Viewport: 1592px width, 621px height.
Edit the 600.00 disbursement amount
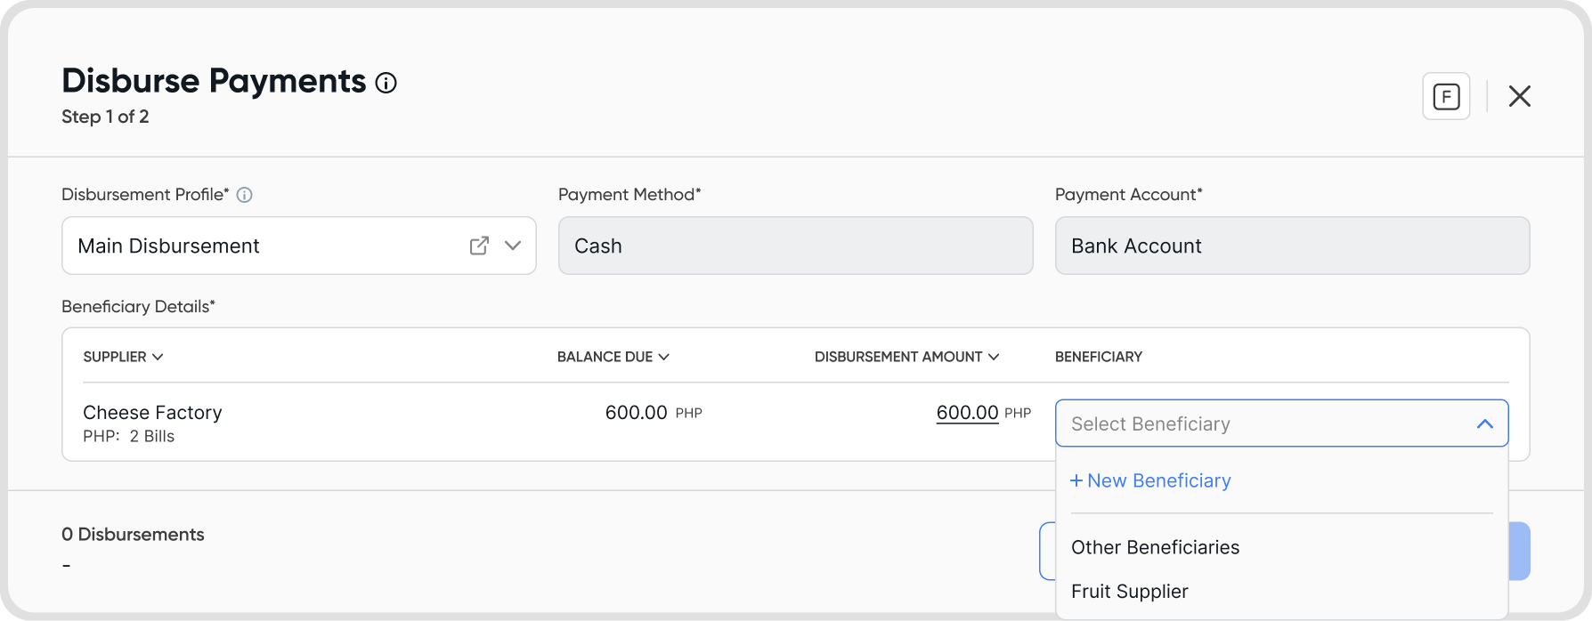pos(967,413)
